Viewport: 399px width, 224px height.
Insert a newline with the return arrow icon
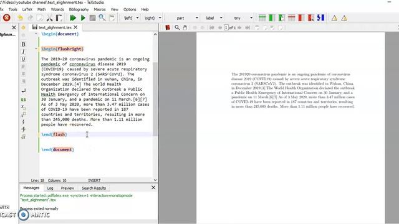(24, 90)
